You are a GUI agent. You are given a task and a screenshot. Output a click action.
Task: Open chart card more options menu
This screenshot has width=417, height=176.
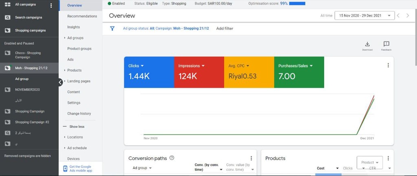pos(388,65)
